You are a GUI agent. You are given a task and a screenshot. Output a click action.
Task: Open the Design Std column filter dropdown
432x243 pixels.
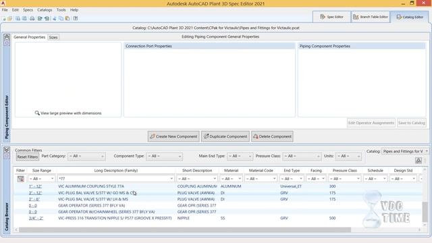click(x=403, y=179)
